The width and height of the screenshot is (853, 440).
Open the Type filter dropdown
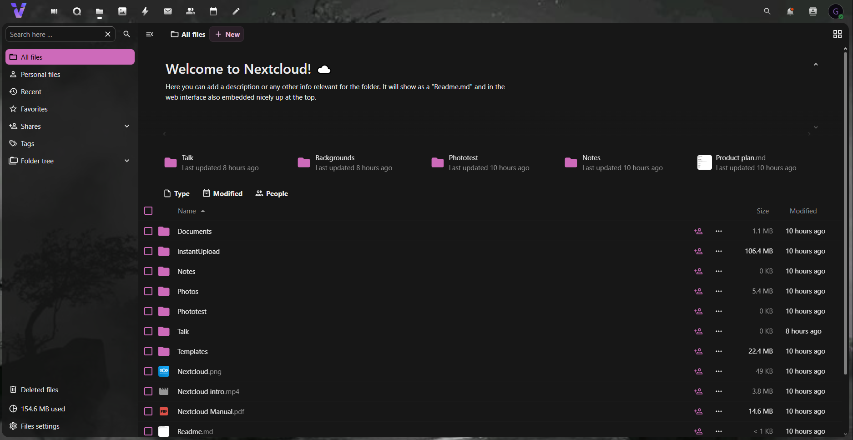[x=177, y=193]
